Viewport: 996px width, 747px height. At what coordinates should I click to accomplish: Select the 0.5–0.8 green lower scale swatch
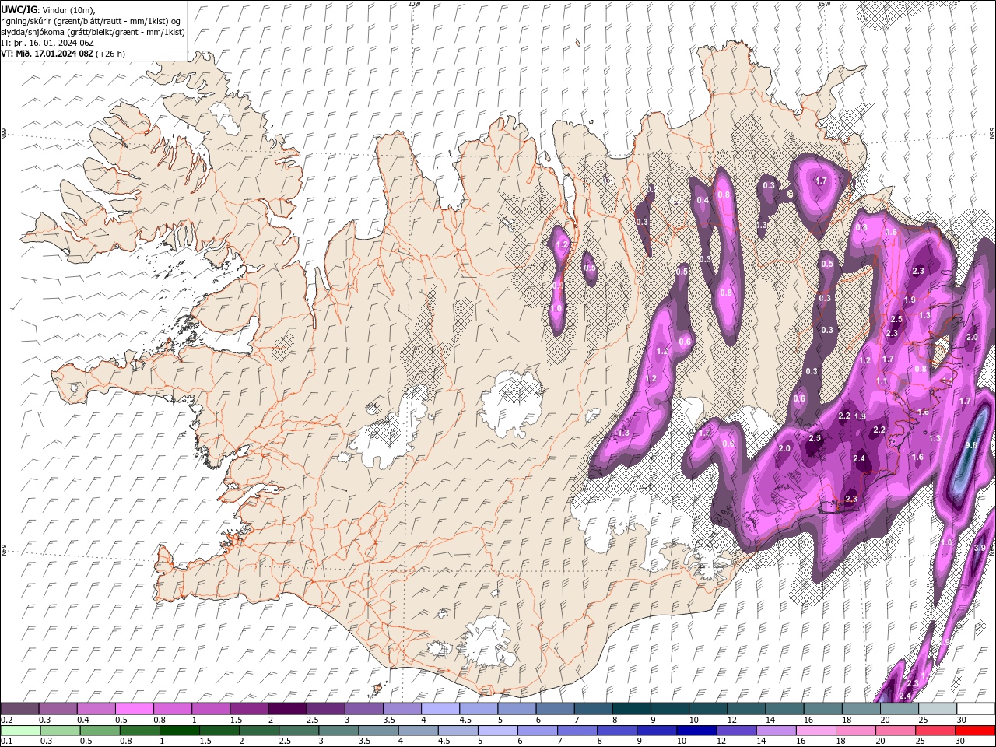(100, 731)
